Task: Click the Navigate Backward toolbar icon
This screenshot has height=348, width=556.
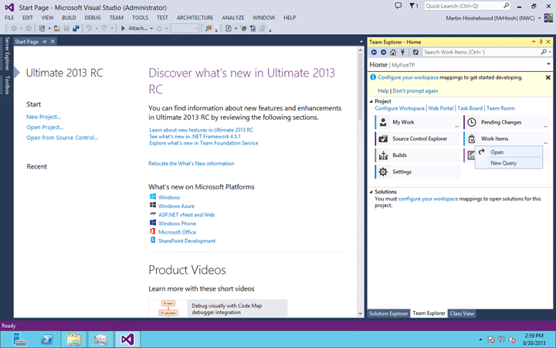Action: coord(14,29)
